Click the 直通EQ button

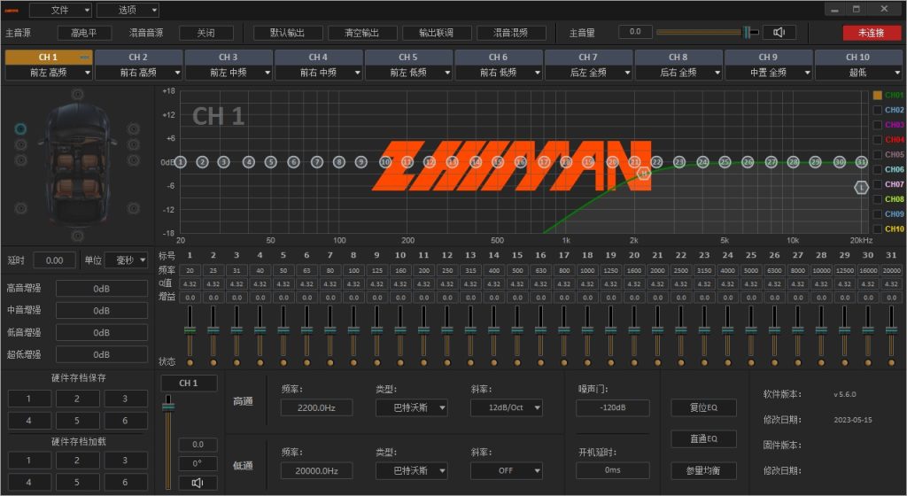(x=704, y=438)
